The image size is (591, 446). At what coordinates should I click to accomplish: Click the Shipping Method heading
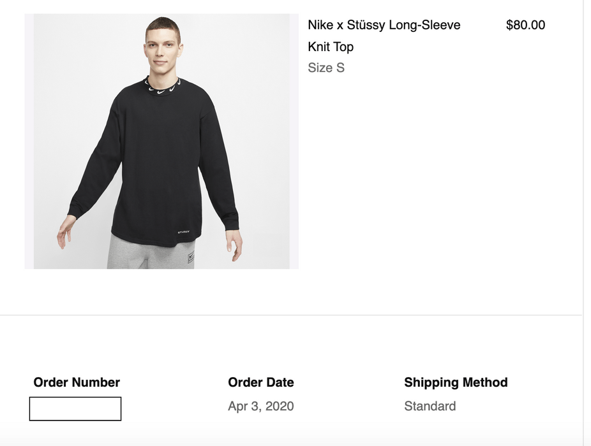456,382
